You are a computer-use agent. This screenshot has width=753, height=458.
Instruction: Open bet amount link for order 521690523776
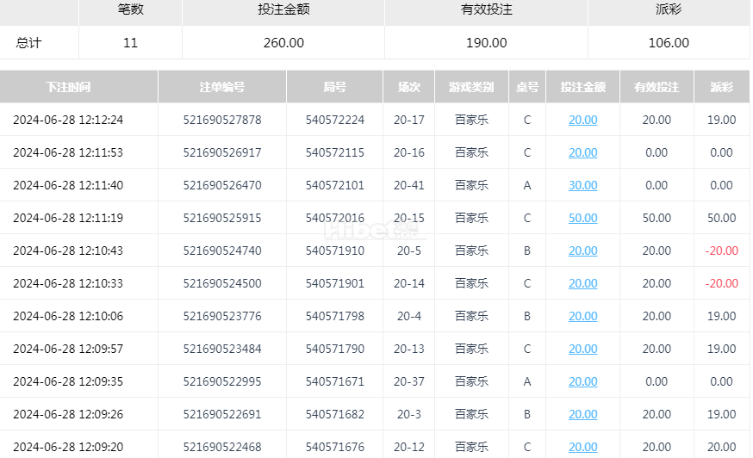tap(582, 316)
